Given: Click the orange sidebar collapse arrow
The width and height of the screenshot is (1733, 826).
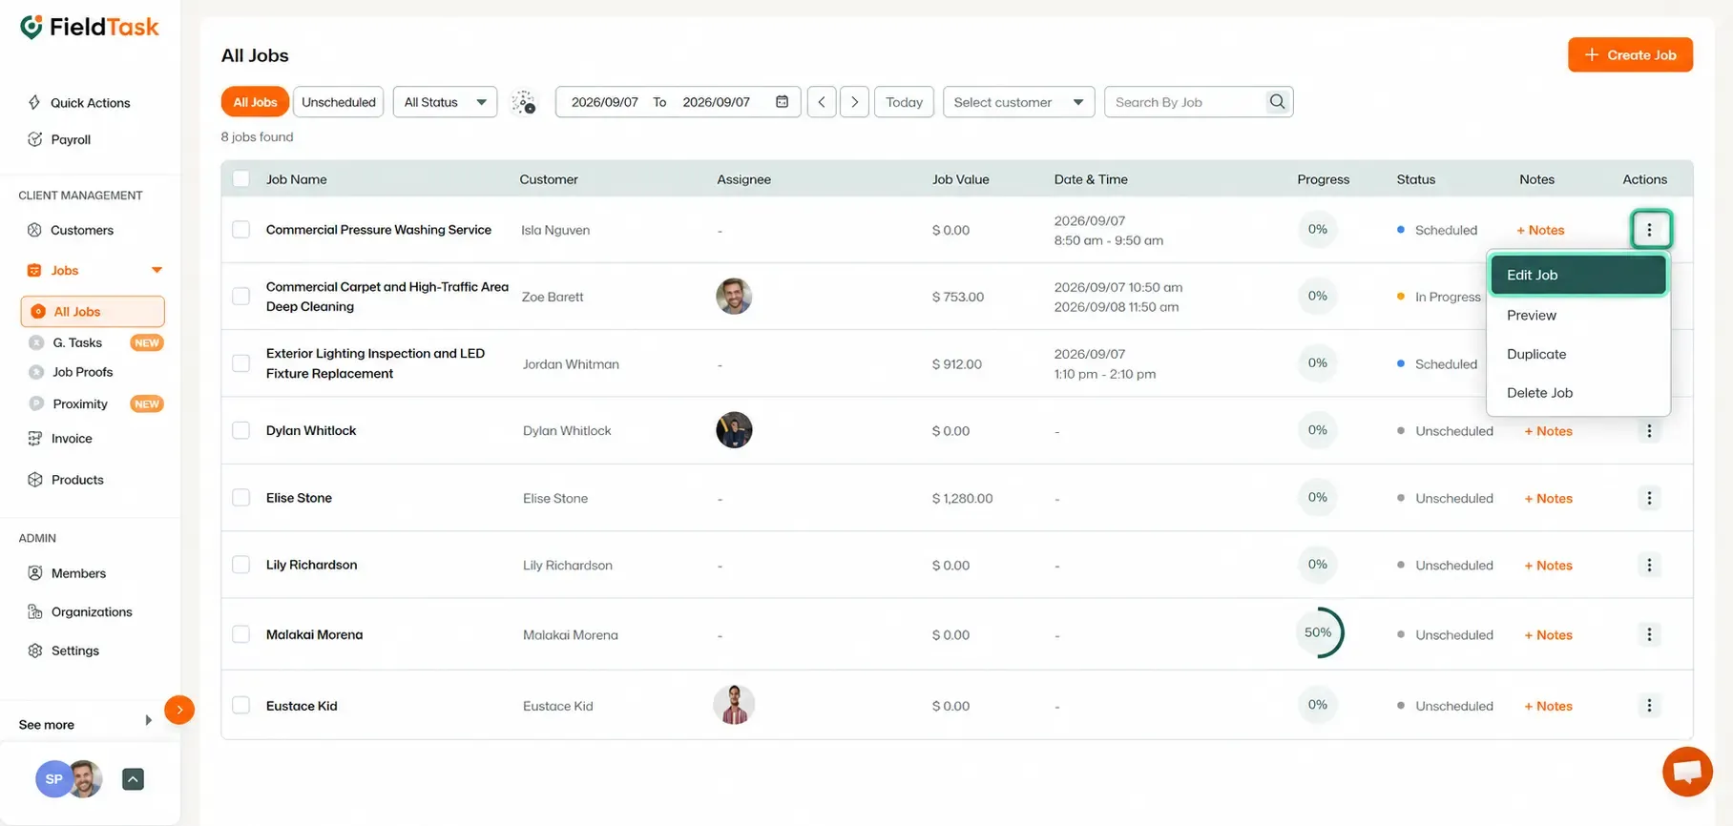Looking at the screenshot, I should [x=179, y=710].
